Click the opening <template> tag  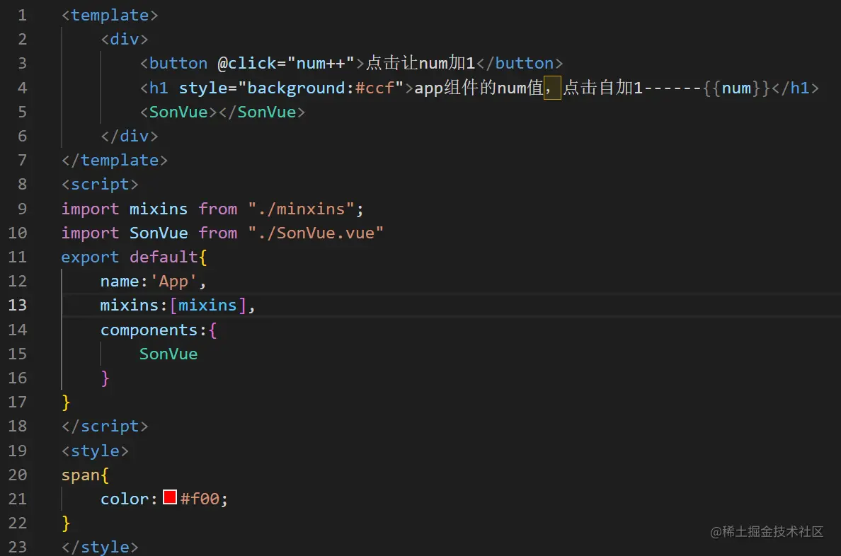[110, 15]
